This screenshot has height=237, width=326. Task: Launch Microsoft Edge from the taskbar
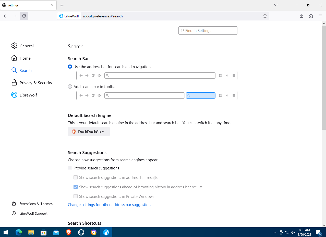18,232
